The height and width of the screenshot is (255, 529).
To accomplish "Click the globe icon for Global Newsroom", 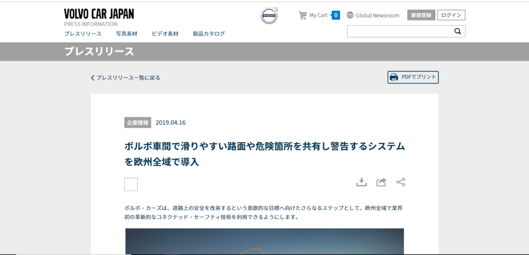I will [x=350, y=15].
